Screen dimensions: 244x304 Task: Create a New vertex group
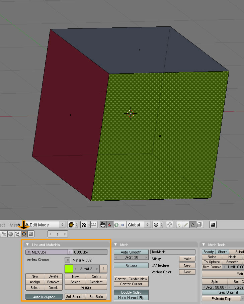35,276
